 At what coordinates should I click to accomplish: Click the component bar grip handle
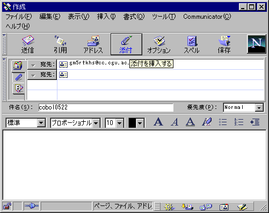[x=157, y=207]
